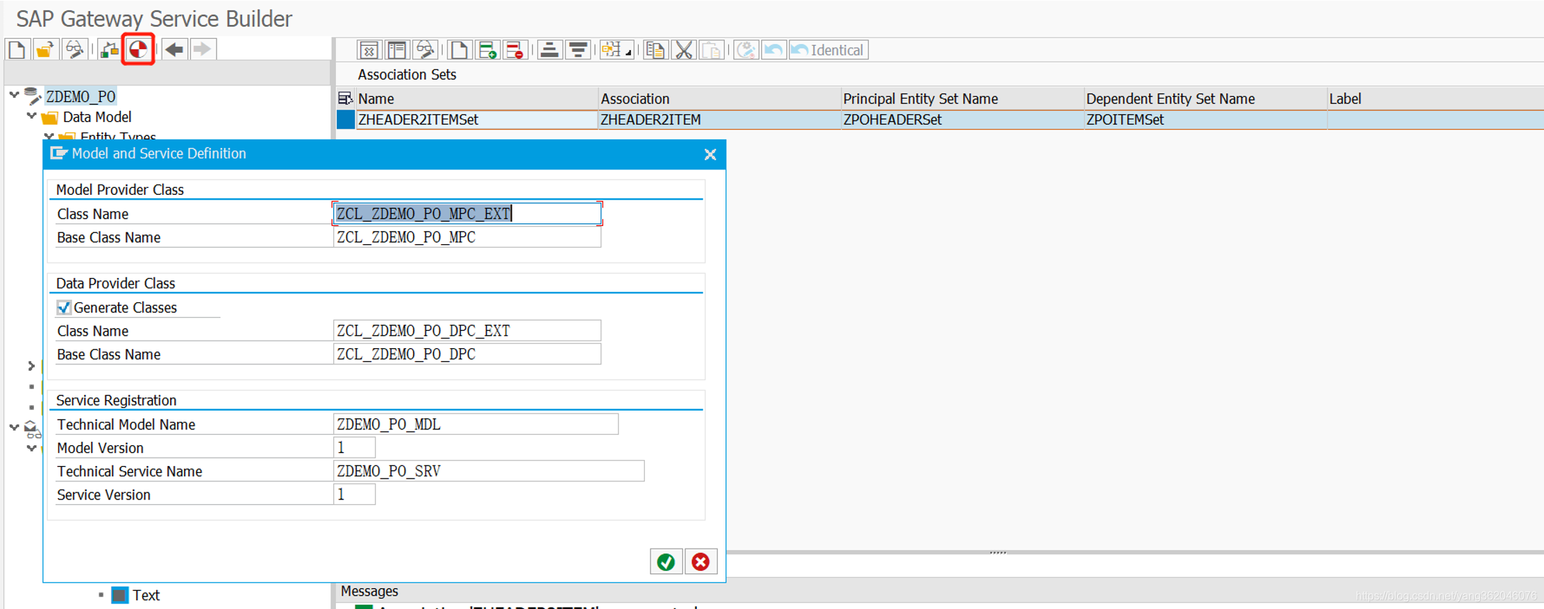
Task: Click the Label column header
Action: click(1435, 99)
